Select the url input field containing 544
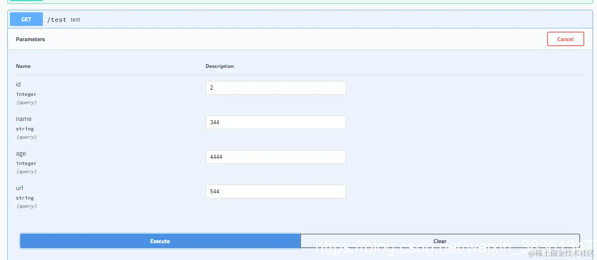Image resolution: width=597 pixels, height=260 pixels. [275, 191]
